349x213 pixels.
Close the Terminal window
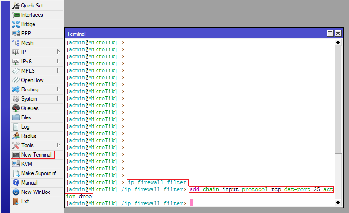(x=338, y=34)
